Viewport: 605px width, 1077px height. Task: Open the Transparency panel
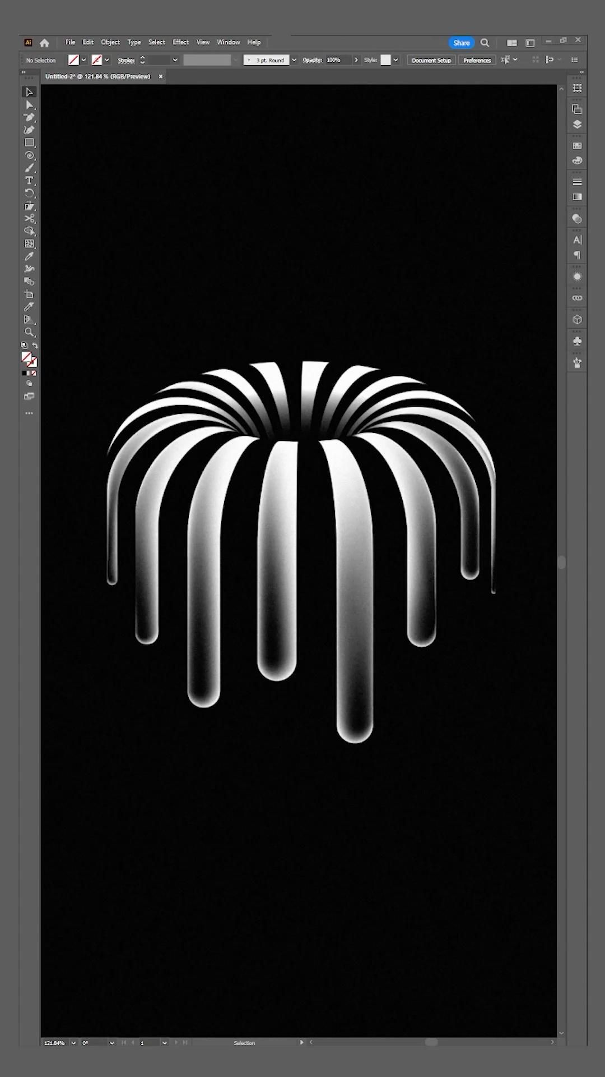(x=577, y=219)
